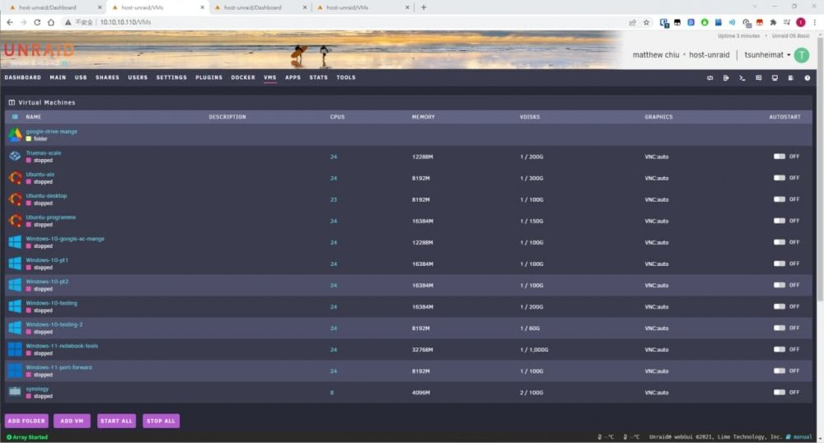Open Windows-10-pt2 VM name link
Image resolution: width=824 pixels, height=443 pixels.
pos(47,282)
